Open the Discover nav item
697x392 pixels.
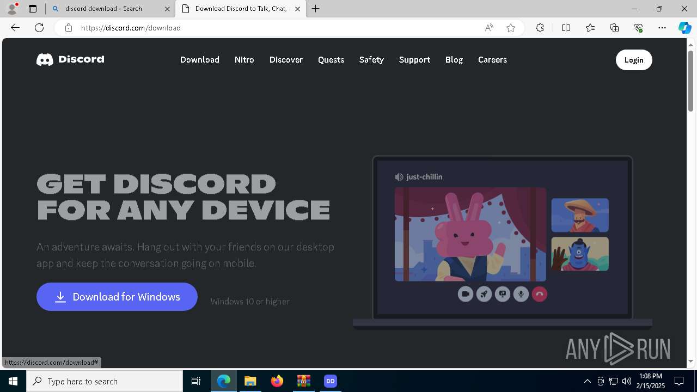[286, 60]
